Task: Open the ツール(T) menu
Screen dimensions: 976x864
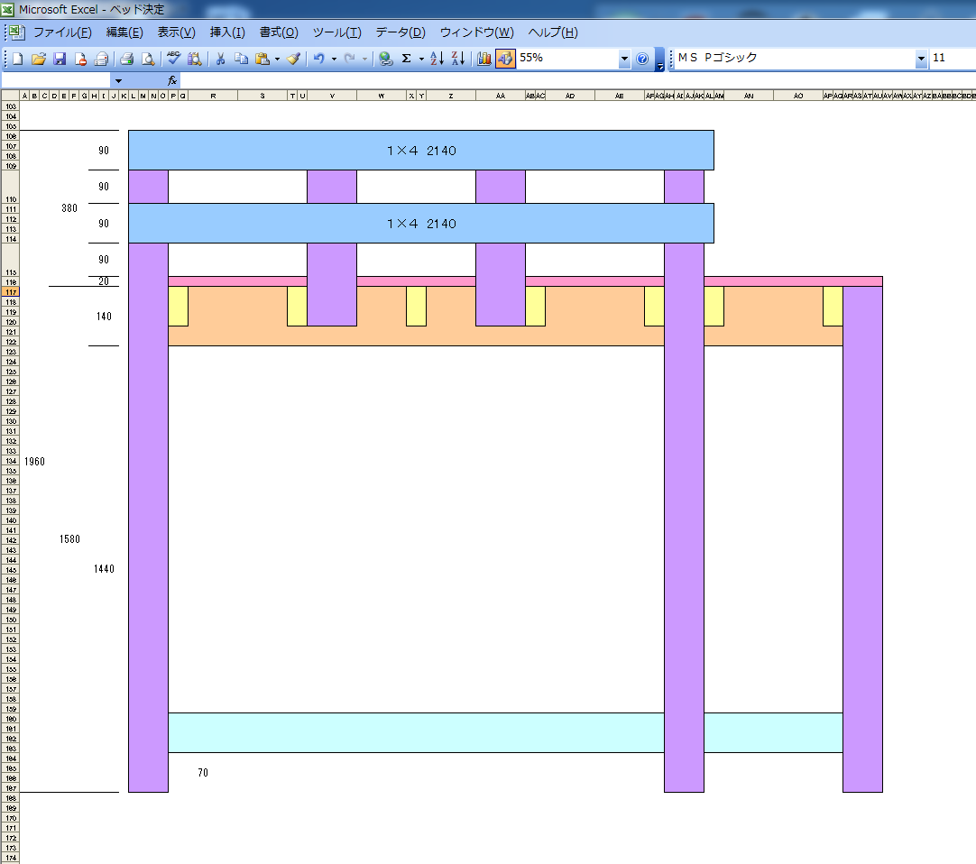Action: tap(336, 32)
